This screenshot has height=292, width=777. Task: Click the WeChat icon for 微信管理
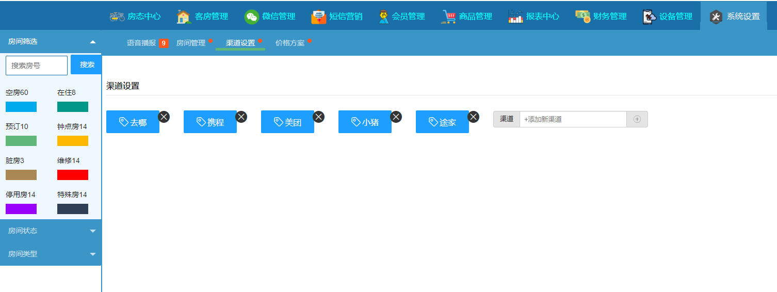251,17
